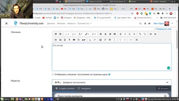Screen dimensions: 179x101
Task: Open site search with the magnifier icon
Action: tap(140, 24)
